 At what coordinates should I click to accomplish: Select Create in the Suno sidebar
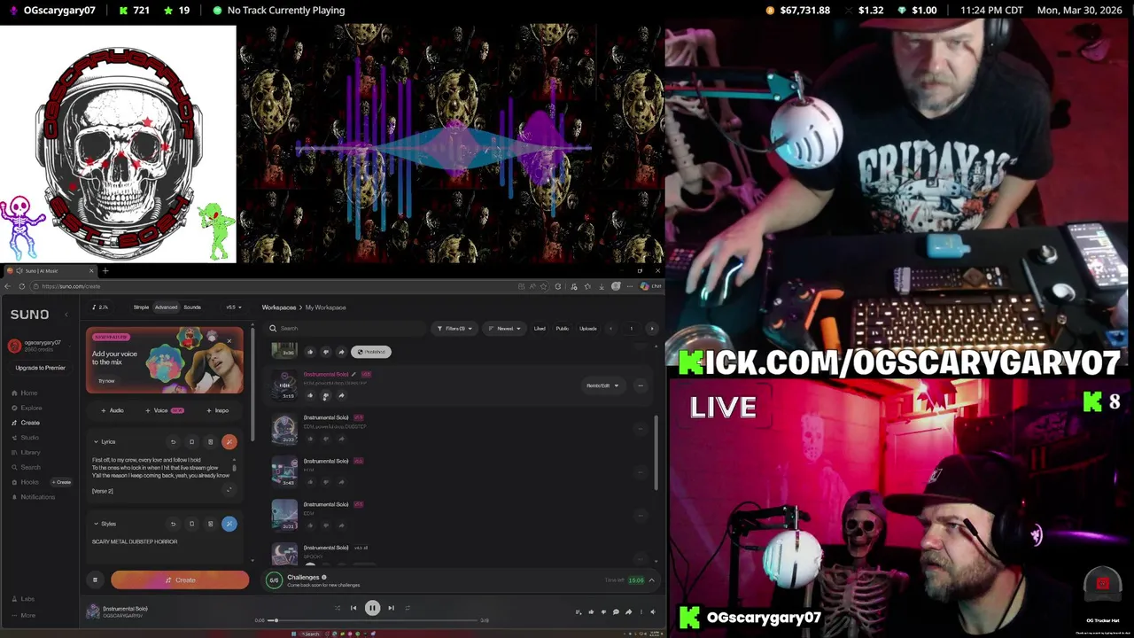click(26, 423)
